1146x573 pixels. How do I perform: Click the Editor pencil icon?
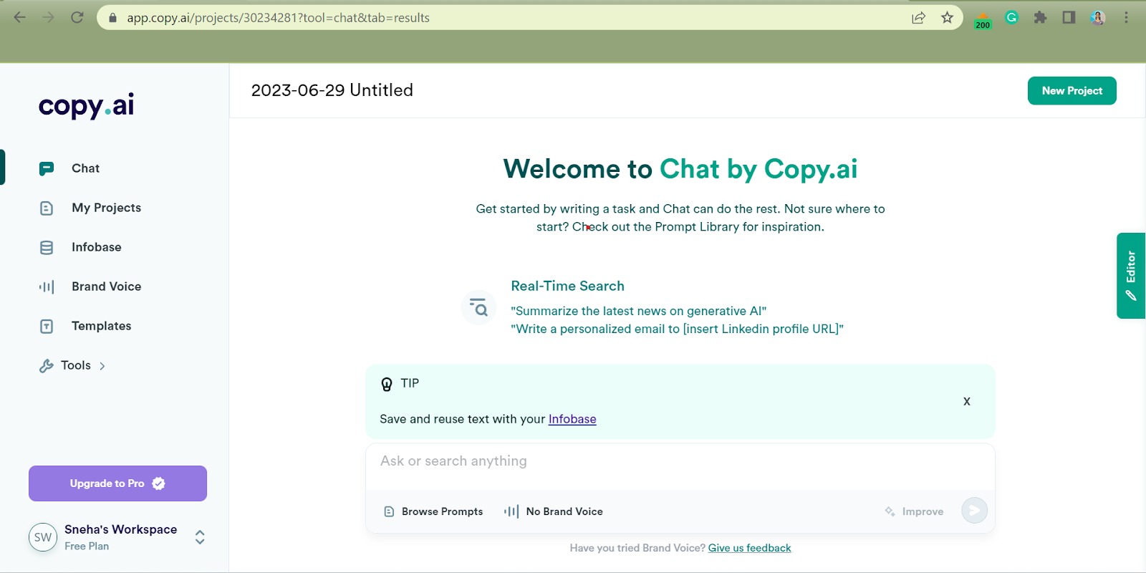click(1131, 295)
